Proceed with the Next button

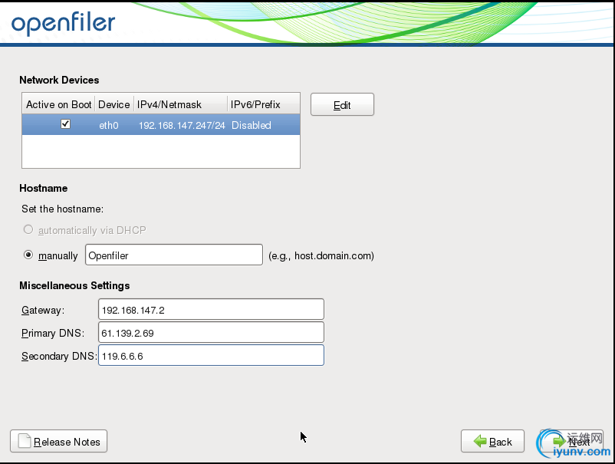click(571, 441)
